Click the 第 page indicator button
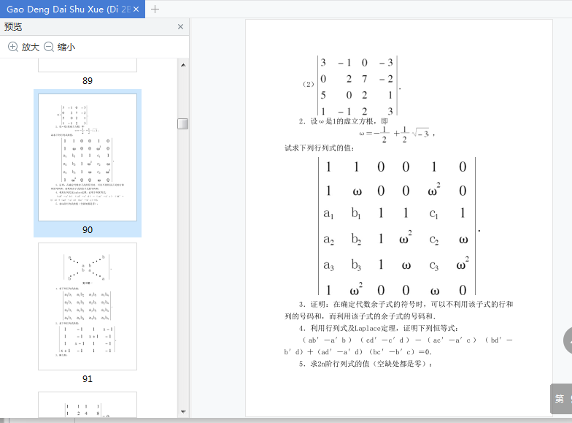The width and height of the screenshot is (572, 423). point(561,399)
